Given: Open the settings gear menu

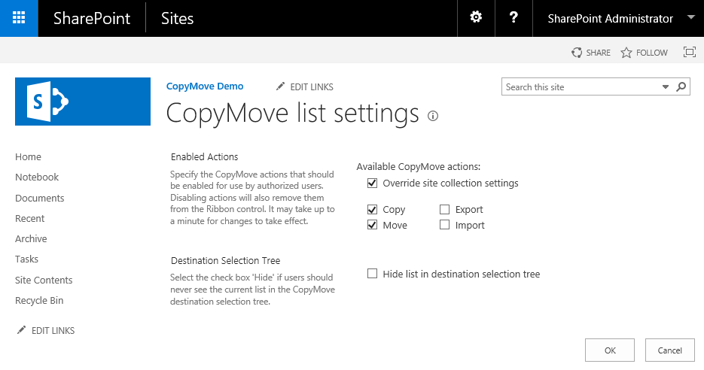Looking at the screenshot, I should (476, 18).
